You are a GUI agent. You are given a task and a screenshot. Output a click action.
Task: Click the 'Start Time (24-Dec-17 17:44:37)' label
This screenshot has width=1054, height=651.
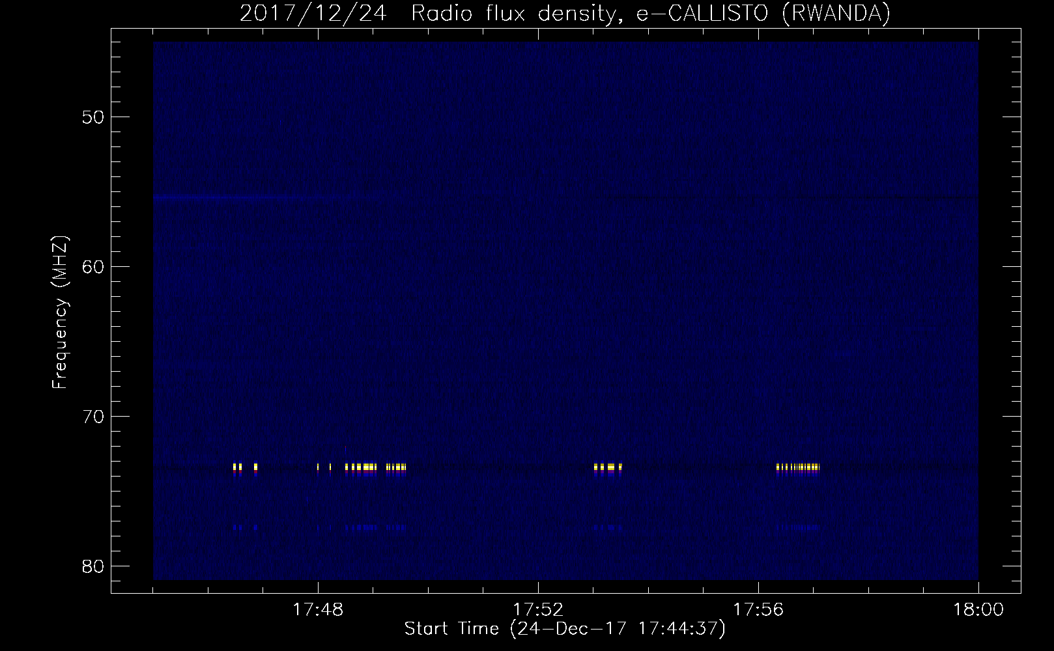point(565,629)
